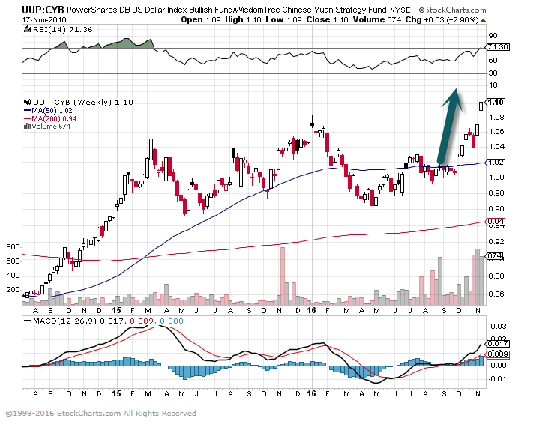Click the blue 0.008 histogram value in MACD legend
The image size is (545, 430).
pyautogui.click(x=172, y=321)
